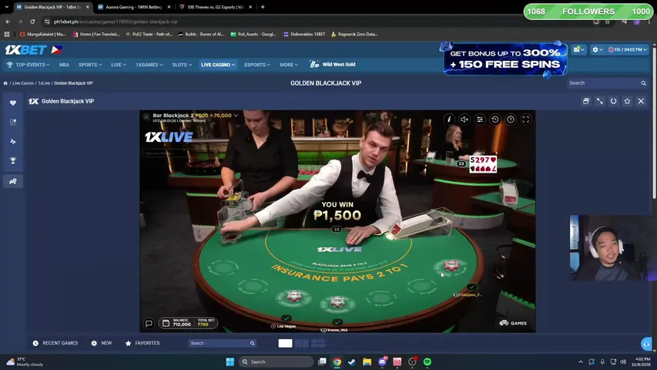657x370 pixels.
Task: Open game info icon in video player
Action: [x=449, y=119]
